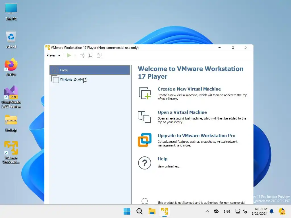Select the Windows 10 x64 virtual machine
Viewport: 291px width, 218px height.
click(x=90, y=79)
